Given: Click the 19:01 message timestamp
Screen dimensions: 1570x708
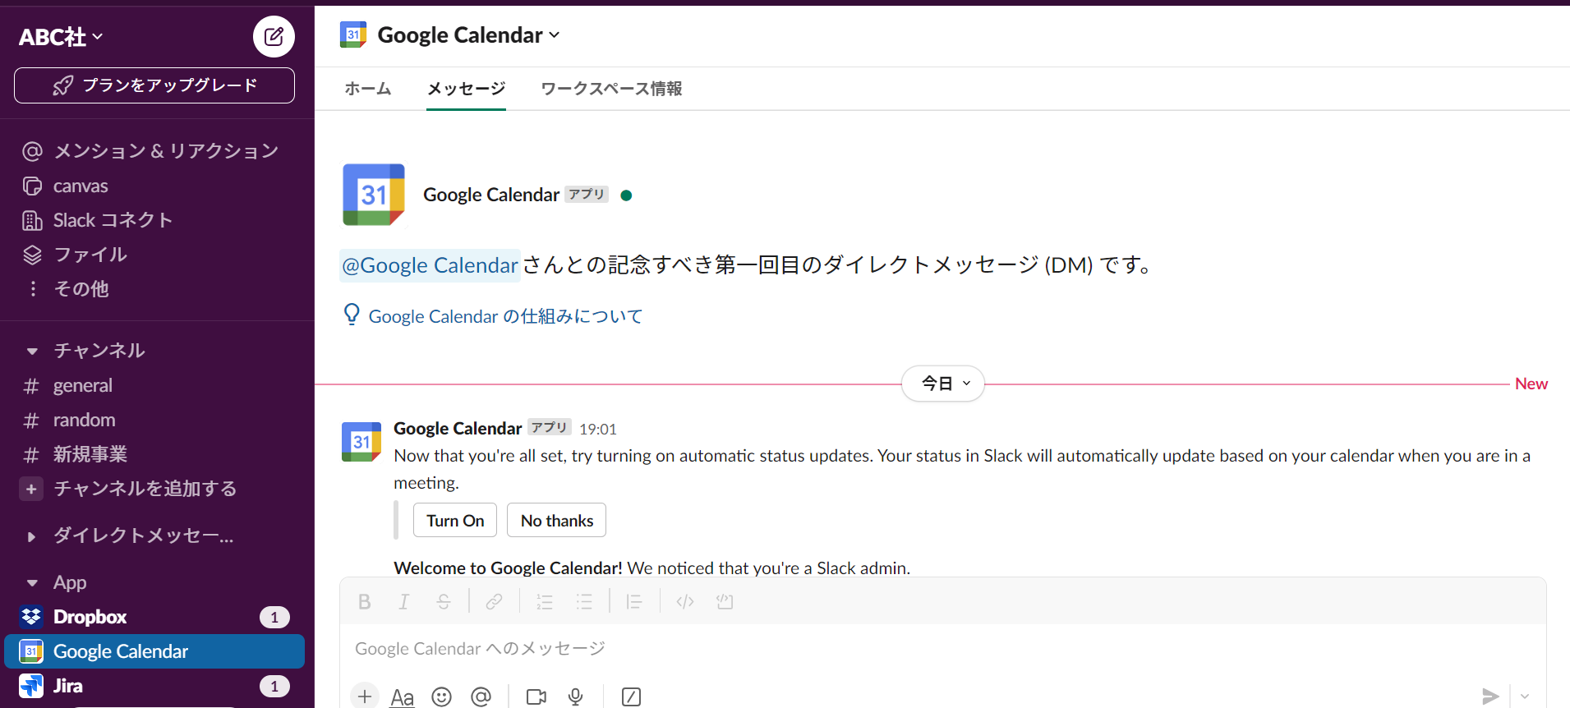Looking at the screenshot, I should [x=598, y=430].
